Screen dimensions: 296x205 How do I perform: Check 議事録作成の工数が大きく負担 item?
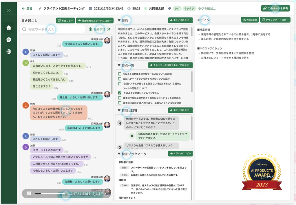click(x=120, y=98)
